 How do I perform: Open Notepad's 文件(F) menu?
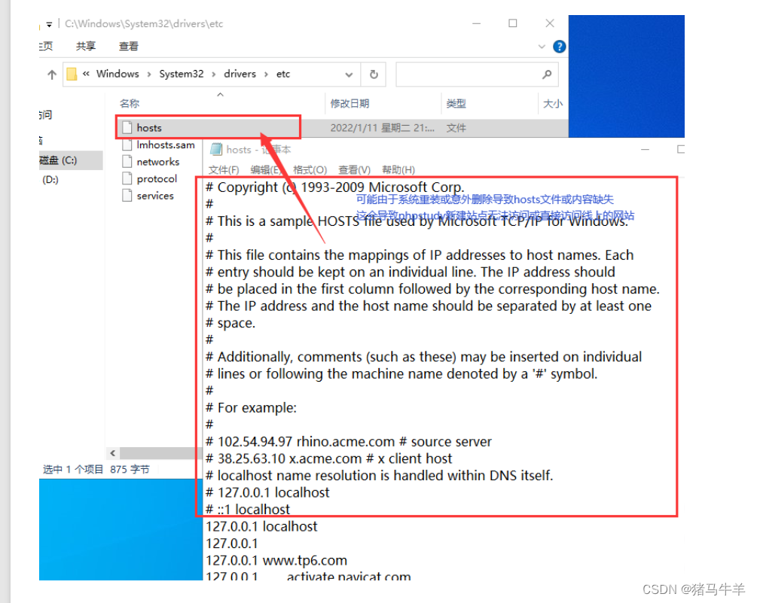(224, 170)
